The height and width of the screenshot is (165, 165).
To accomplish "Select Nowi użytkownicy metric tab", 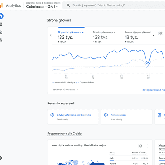I will (104, 37).
